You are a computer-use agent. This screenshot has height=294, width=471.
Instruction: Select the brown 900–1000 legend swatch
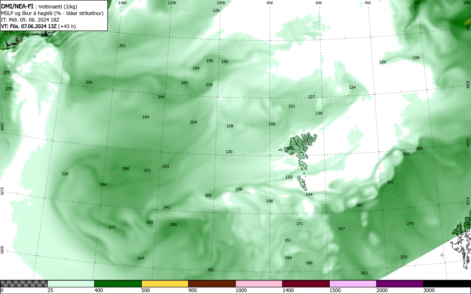tap(212, 284)
